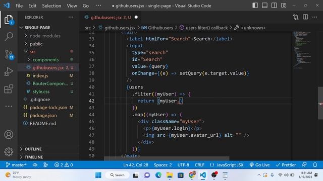Open the Extensions view

(x=9, y=89)
